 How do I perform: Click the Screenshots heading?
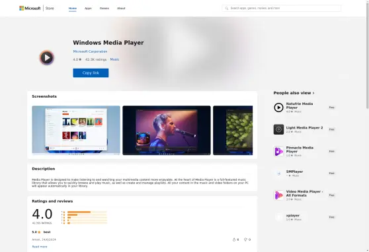tap(44, 96)
